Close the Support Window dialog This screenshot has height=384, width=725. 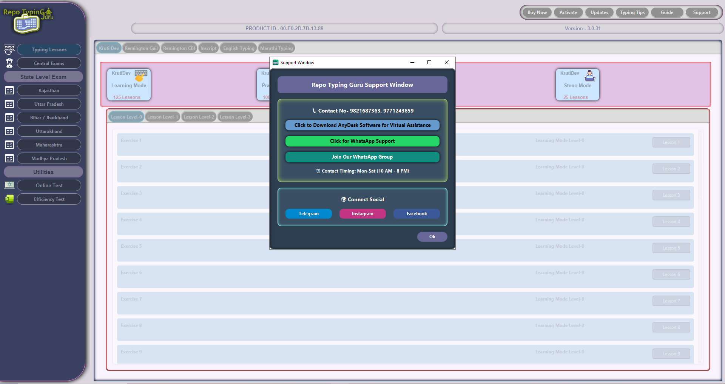(447, 62)
